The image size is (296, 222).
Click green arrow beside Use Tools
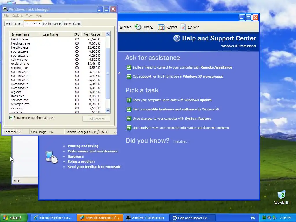tap(129, 128)
